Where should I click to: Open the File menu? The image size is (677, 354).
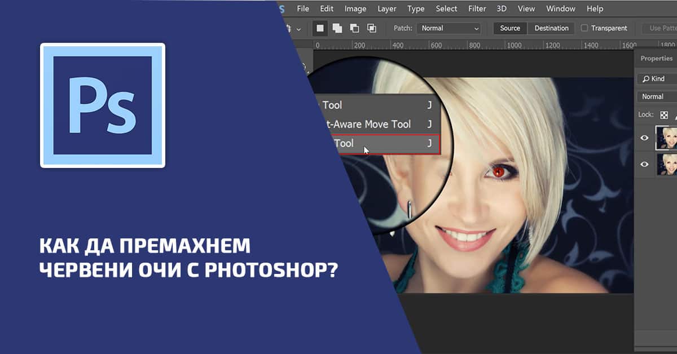pos(303,8)
